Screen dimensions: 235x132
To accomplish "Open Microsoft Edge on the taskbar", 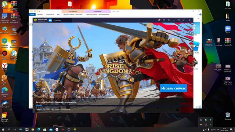I will 39,129.
